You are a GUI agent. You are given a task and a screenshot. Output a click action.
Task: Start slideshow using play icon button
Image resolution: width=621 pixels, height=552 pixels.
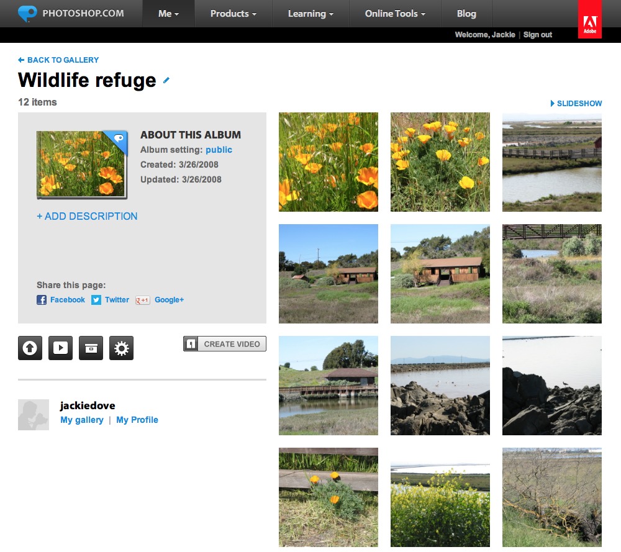pyautogui.click(x=61, y=348)
